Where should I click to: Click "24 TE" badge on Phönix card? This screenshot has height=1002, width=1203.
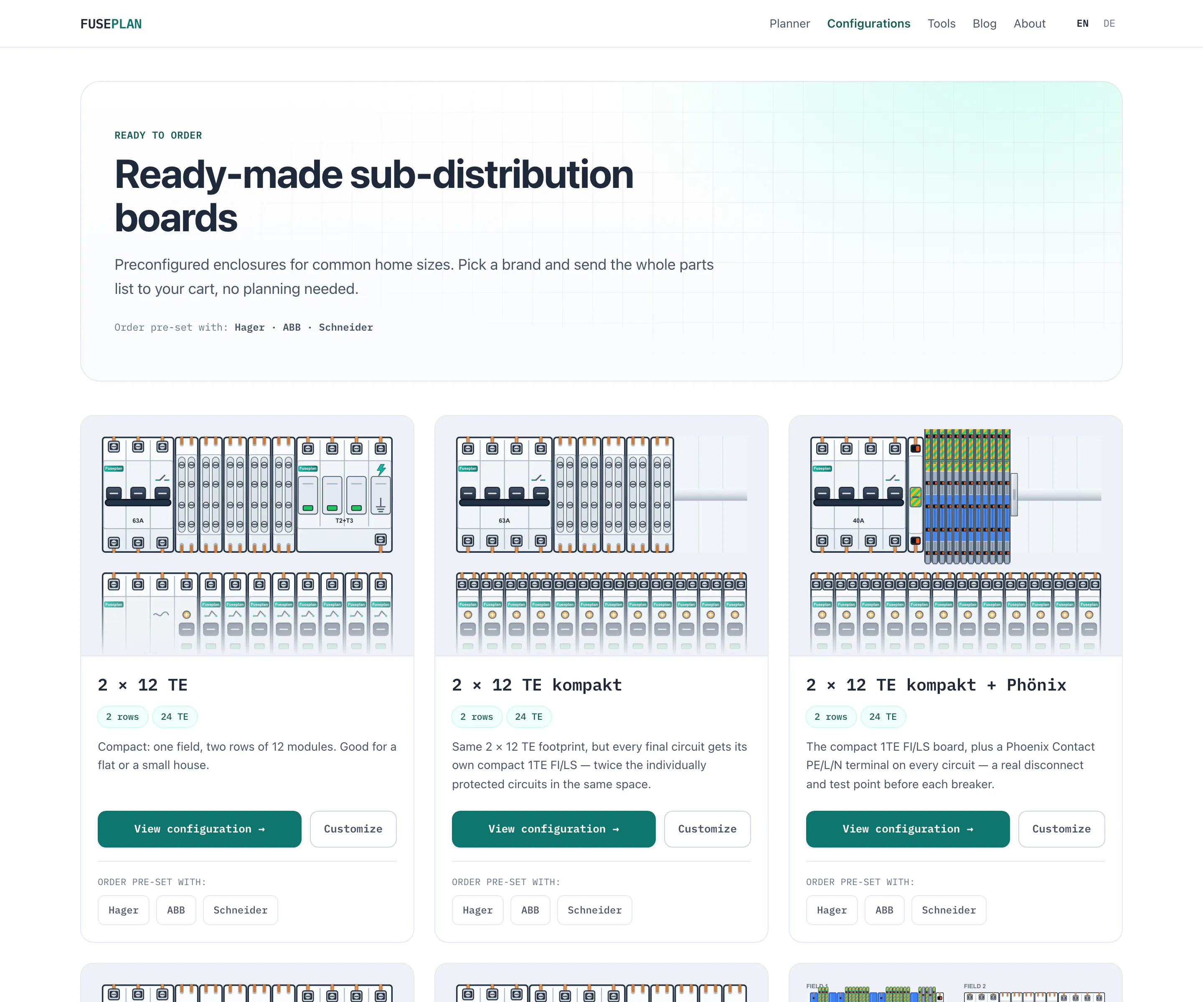pos(883,716)
